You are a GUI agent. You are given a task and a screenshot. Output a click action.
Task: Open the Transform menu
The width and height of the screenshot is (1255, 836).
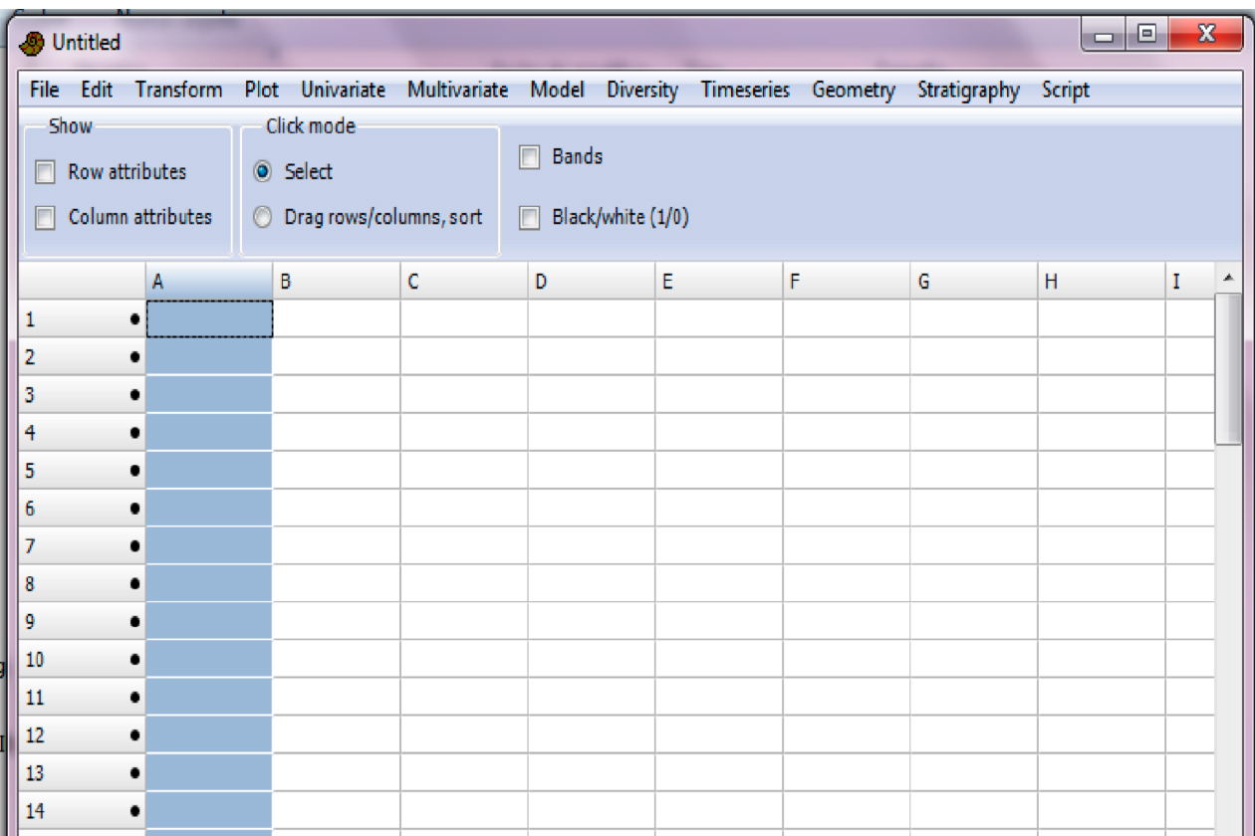[x=178, y=91]
